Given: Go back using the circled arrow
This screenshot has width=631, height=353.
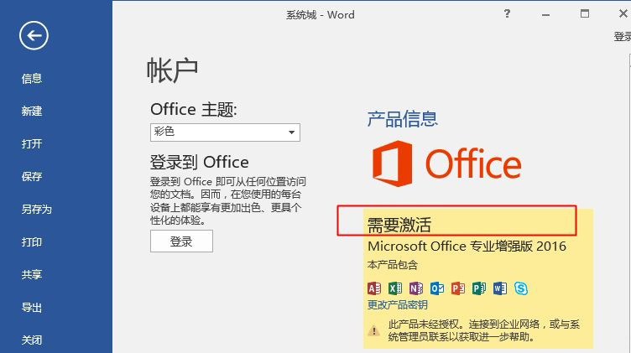Looking at the screenshot, I should [34, 35].
